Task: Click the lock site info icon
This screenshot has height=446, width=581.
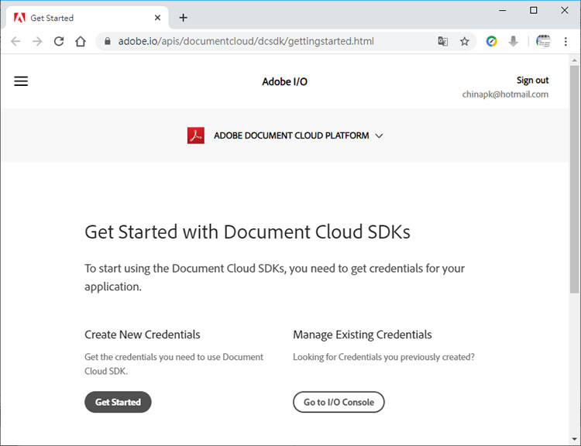Action: click(x=108, y=41)
